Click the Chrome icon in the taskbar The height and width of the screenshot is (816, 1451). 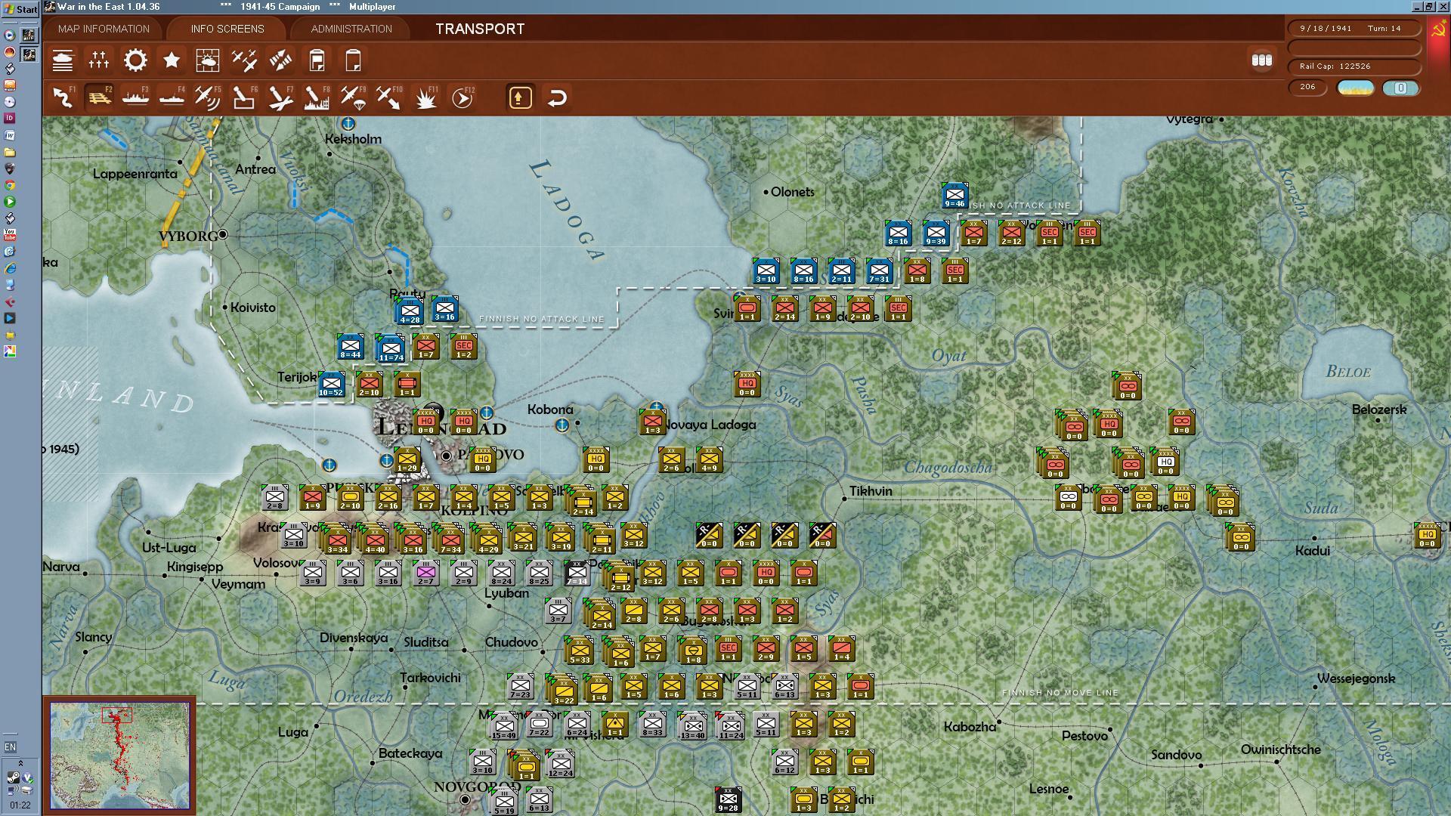tap(10, 185)
